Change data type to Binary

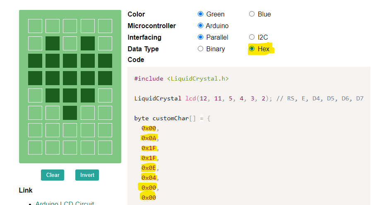point(201,49)
